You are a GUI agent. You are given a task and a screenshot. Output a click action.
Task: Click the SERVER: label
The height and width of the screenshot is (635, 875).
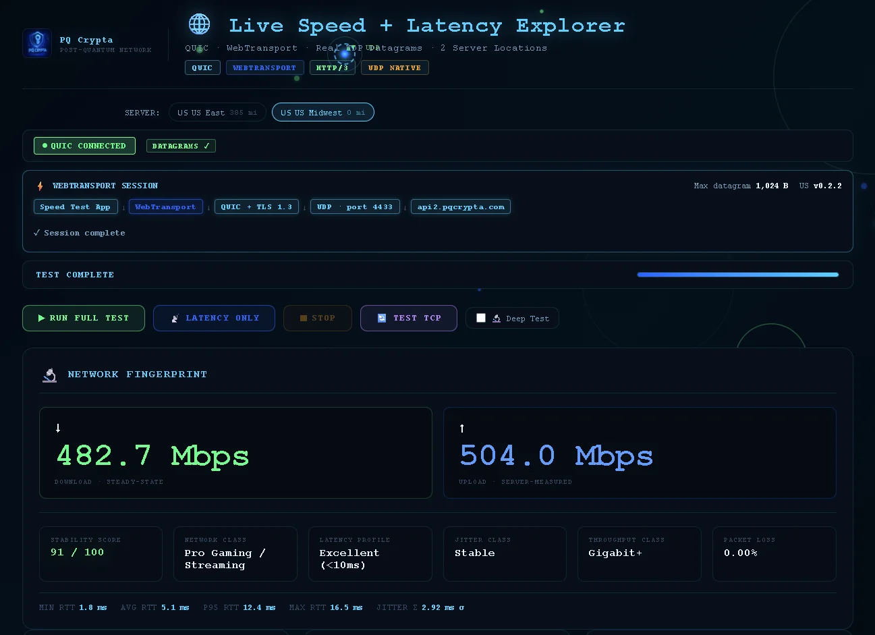(x=142, y=113)
